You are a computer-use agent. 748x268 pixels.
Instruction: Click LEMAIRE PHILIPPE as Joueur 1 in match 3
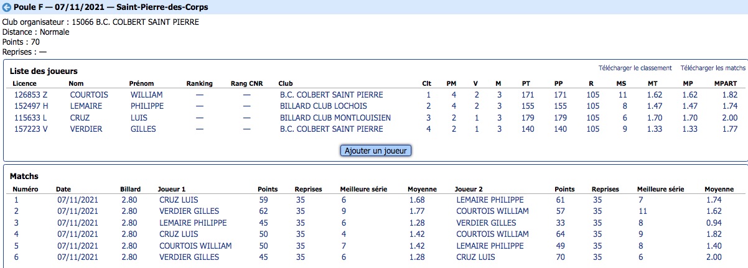click(193, 223)
